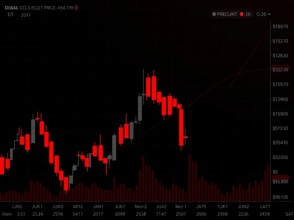The image size is (294, 220).
Task: Click the tall red candle at the sharp drop
Action: click(181, 127)
